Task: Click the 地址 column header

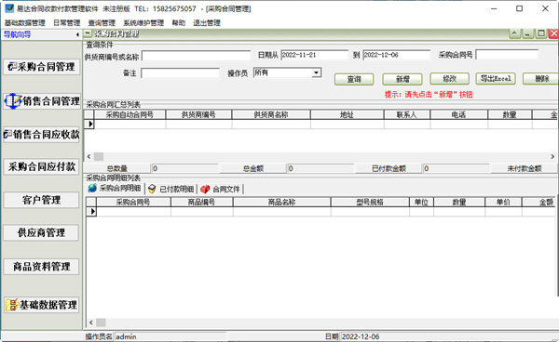Action: tap(347, 114)
